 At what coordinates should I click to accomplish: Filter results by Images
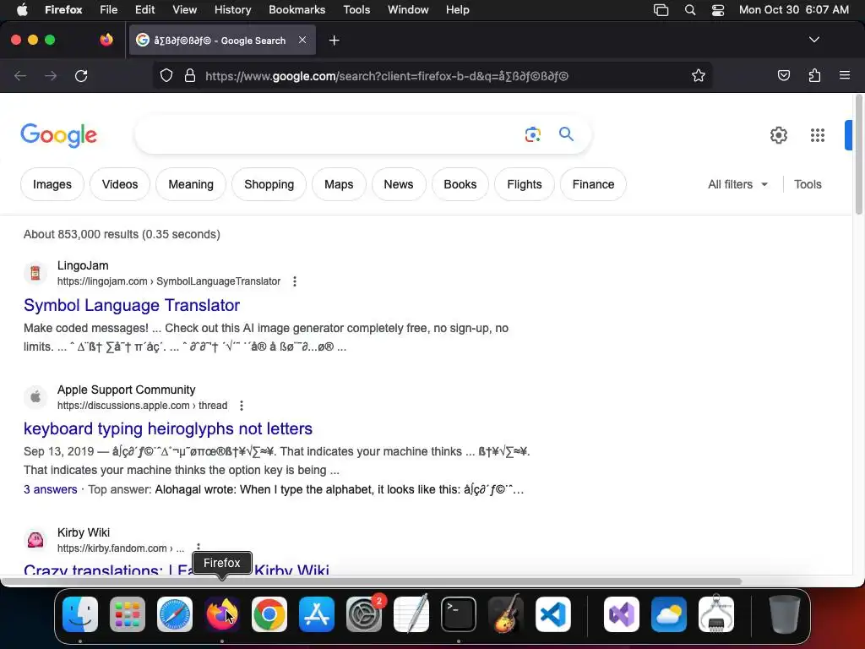click(x=52, y=184)
